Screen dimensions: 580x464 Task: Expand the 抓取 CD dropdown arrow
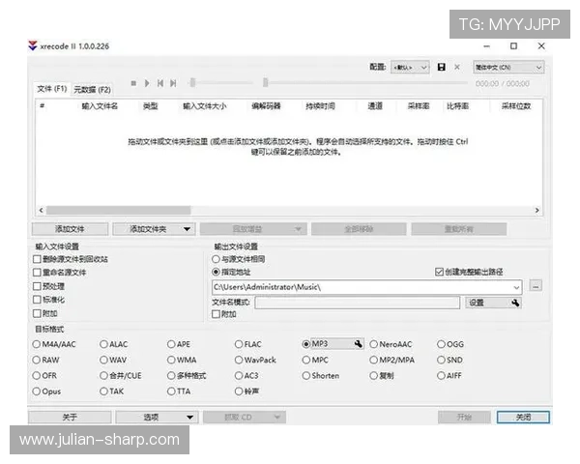pyautogui.click(x=277, y=418)
